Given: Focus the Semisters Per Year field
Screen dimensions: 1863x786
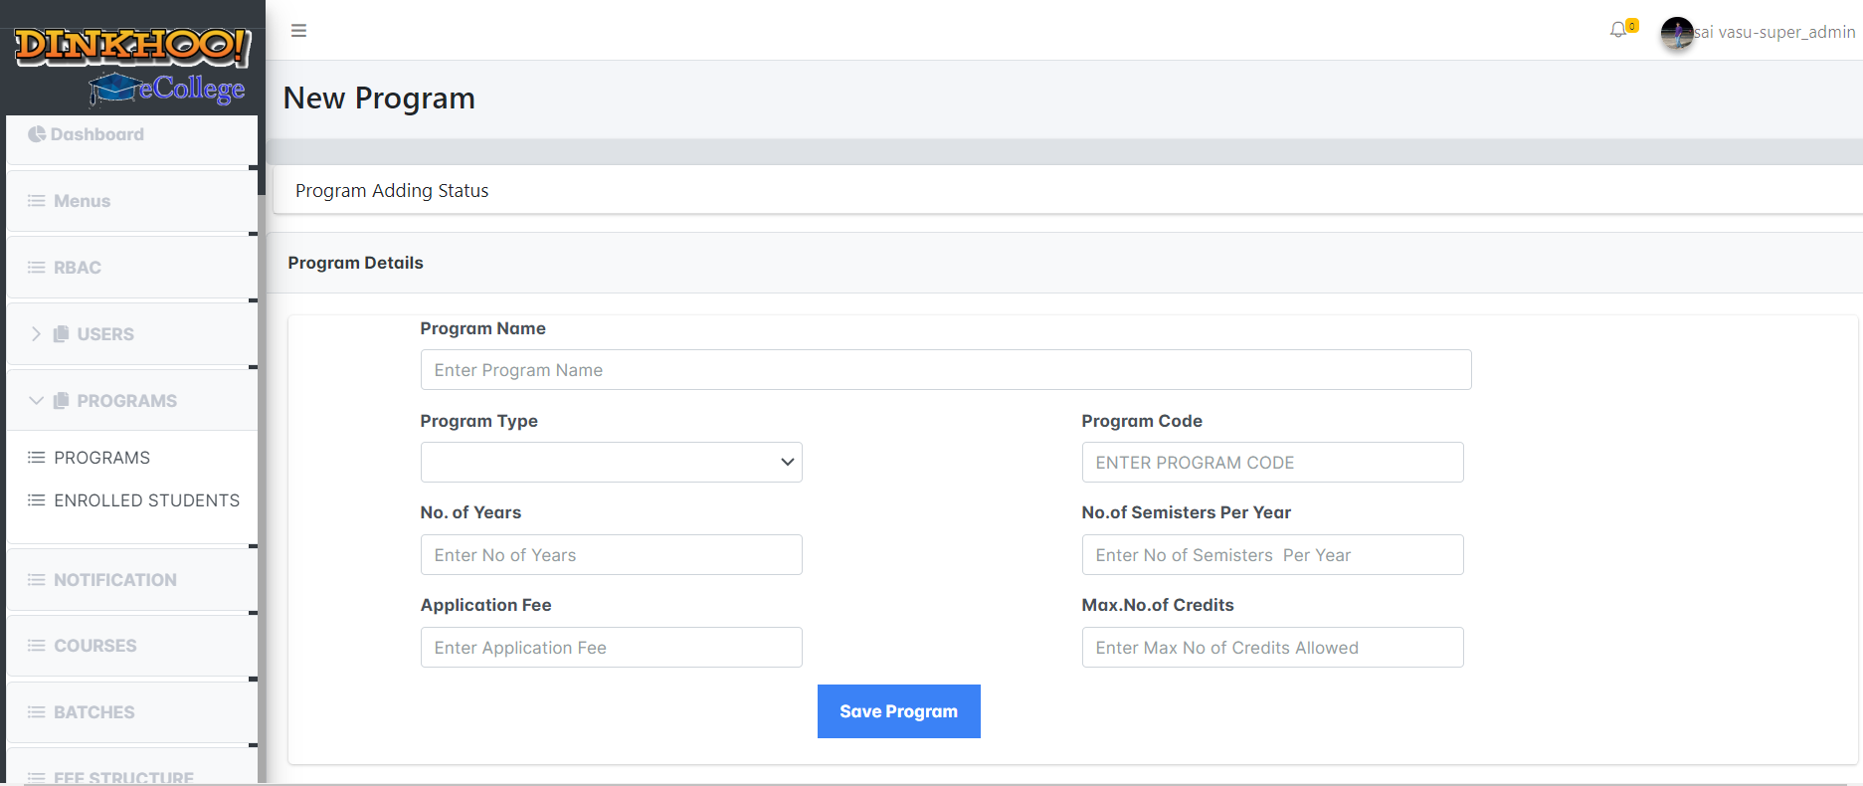Looking at the screenshot, I should [x=1272, y=555].
